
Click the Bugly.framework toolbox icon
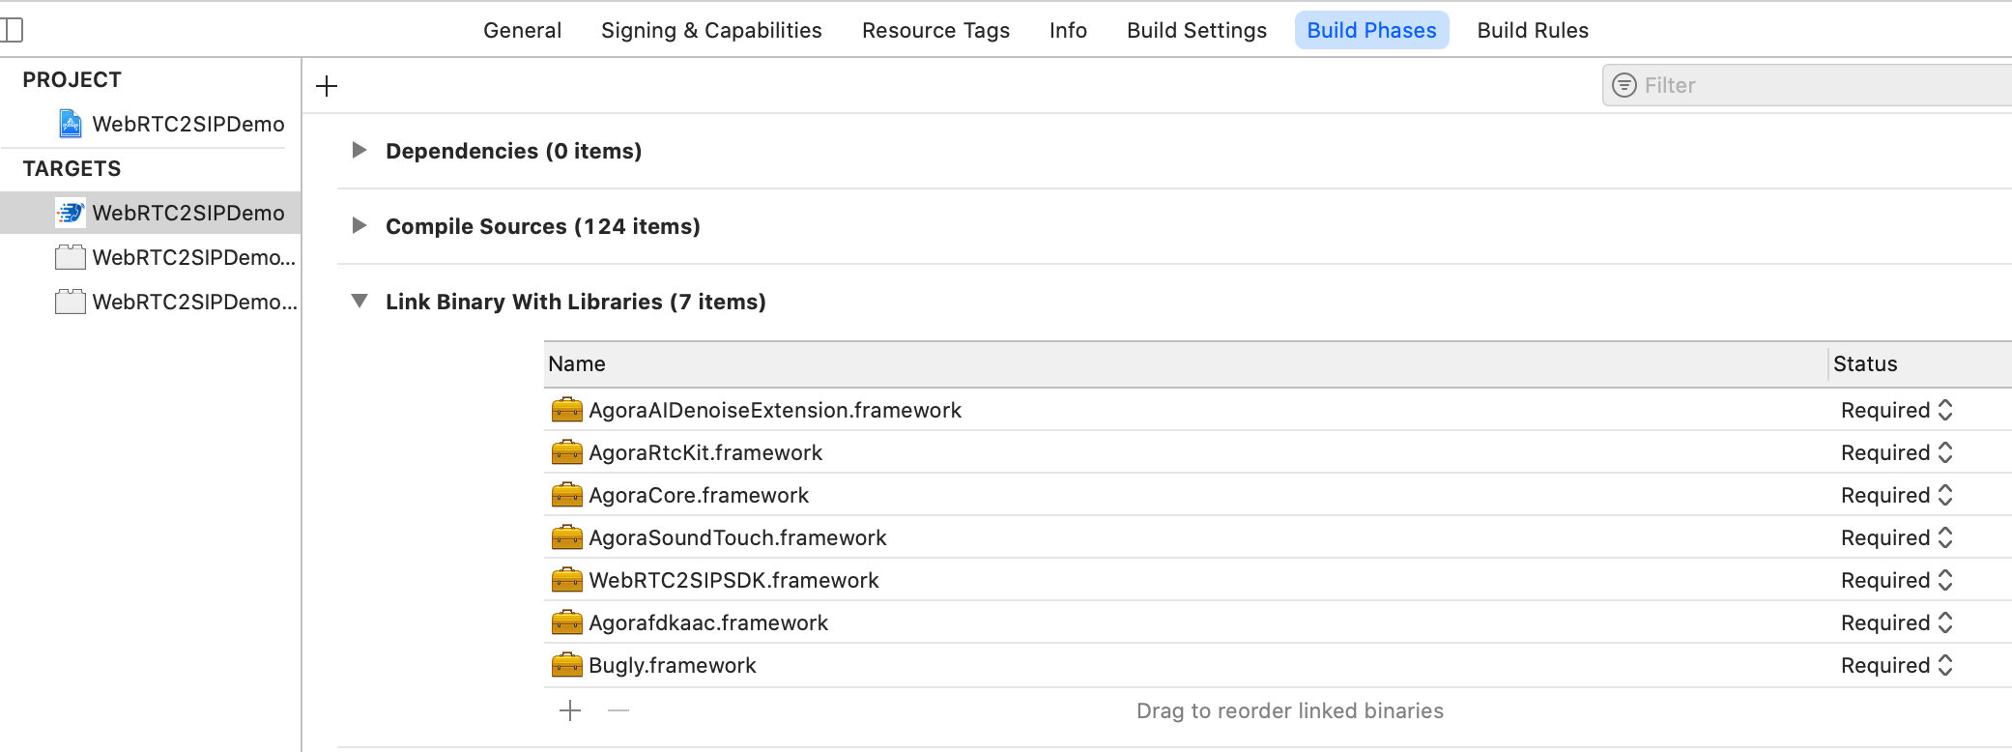(566, 665)
